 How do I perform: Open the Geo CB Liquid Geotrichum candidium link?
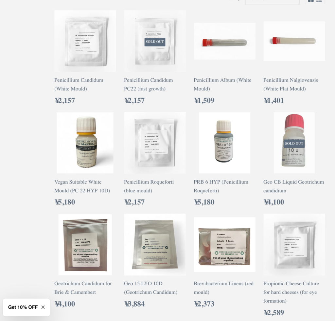click(293, 186)
